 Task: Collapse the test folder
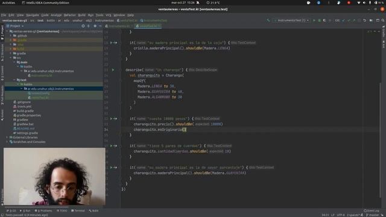14,80
